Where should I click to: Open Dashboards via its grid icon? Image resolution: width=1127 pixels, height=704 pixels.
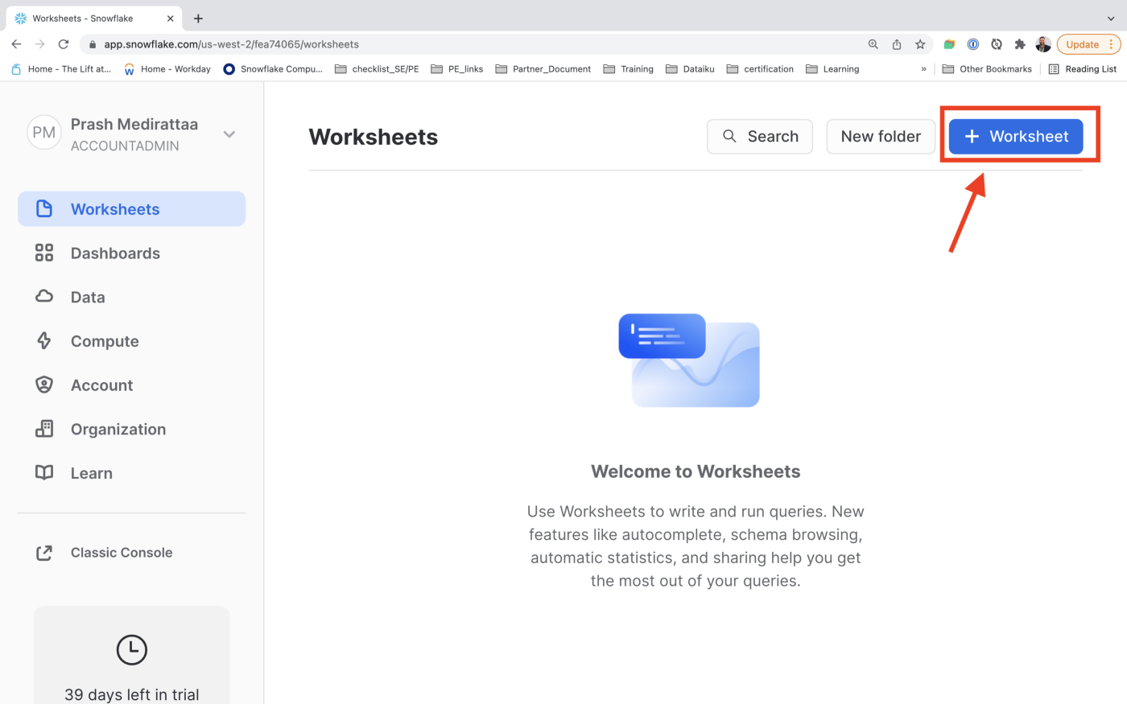click(44, 253)
